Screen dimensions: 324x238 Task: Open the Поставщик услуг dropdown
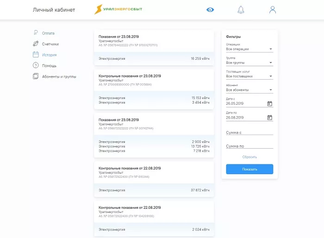(249, 76)
